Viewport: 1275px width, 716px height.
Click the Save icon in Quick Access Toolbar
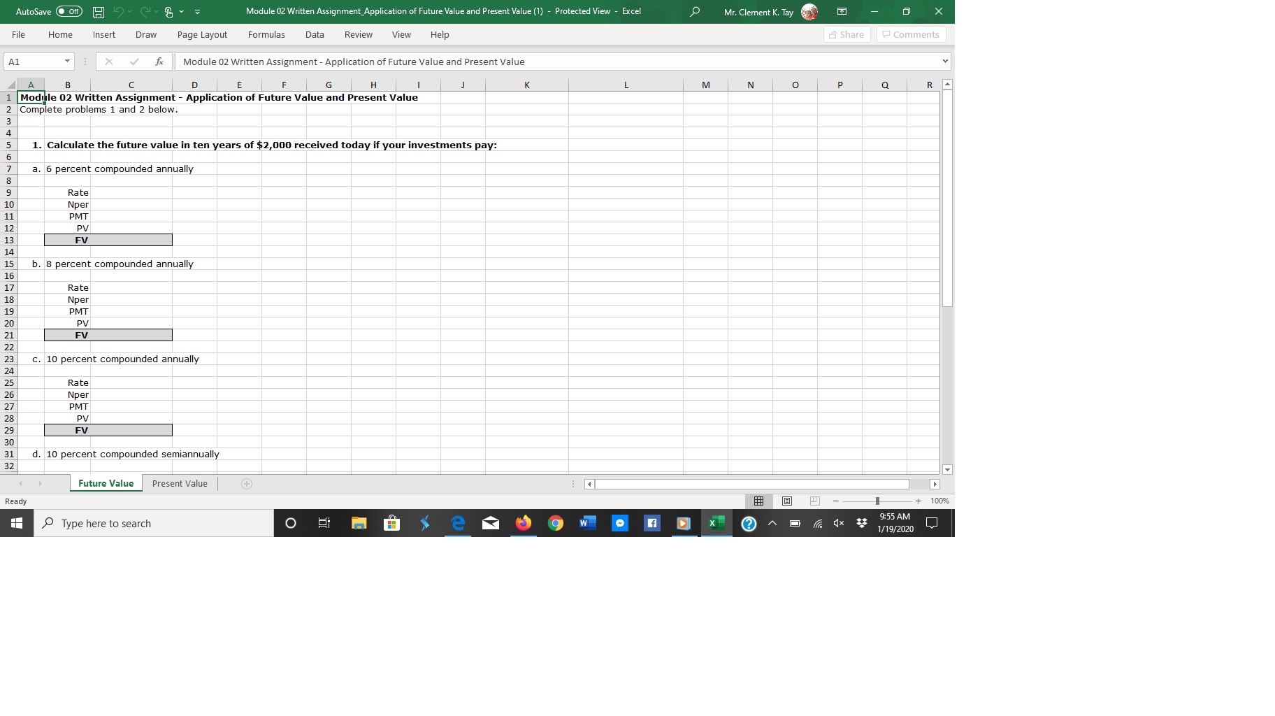click(x=98, y=11)
